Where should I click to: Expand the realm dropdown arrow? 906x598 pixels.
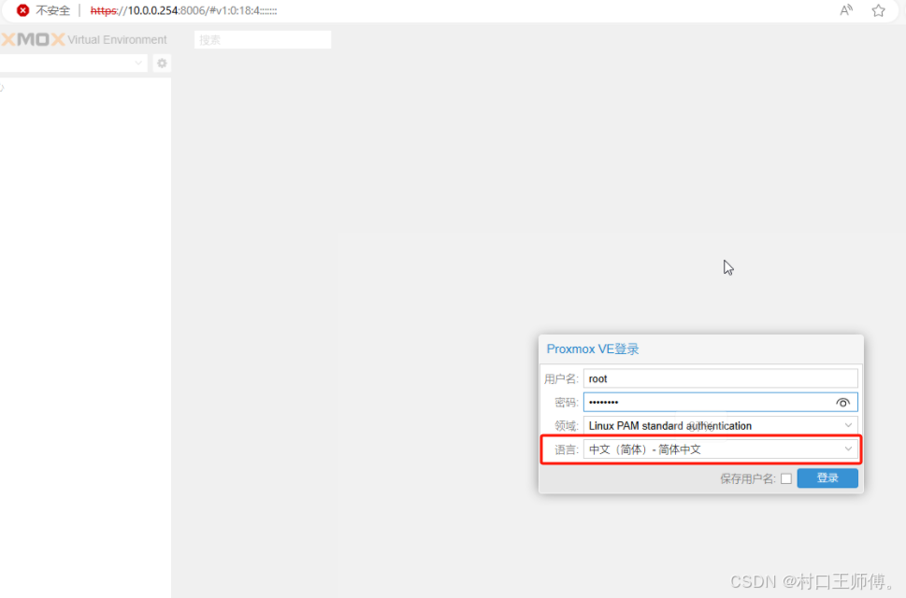pos(848,425)
